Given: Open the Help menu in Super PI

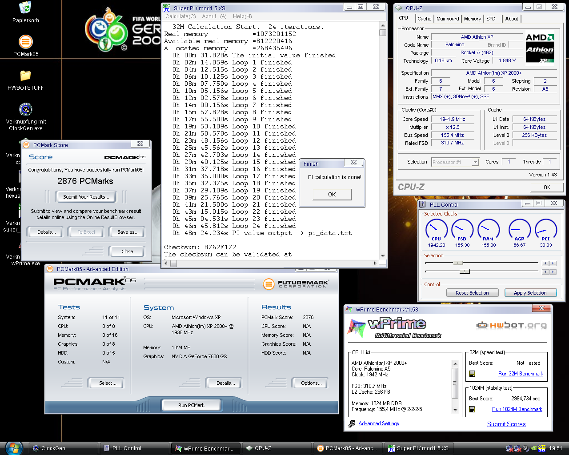Looking at the screenshot, I should 242,16.
